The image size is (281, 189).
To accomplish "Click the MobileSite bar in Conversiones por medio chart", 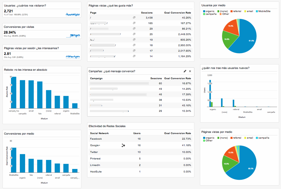I will (x=14, y=160).
